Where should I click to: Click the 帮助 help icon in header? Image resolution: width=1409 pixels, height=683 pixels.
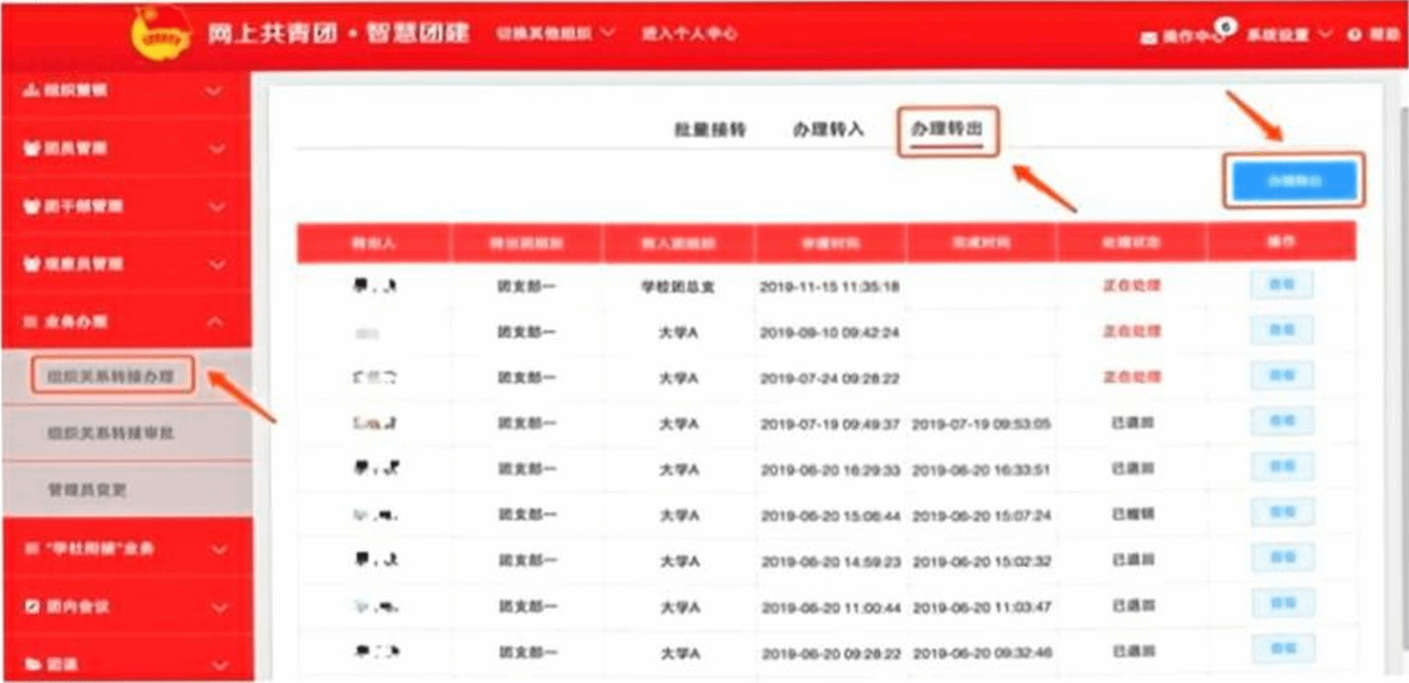pyautogui.click(x=1354, y=35)
